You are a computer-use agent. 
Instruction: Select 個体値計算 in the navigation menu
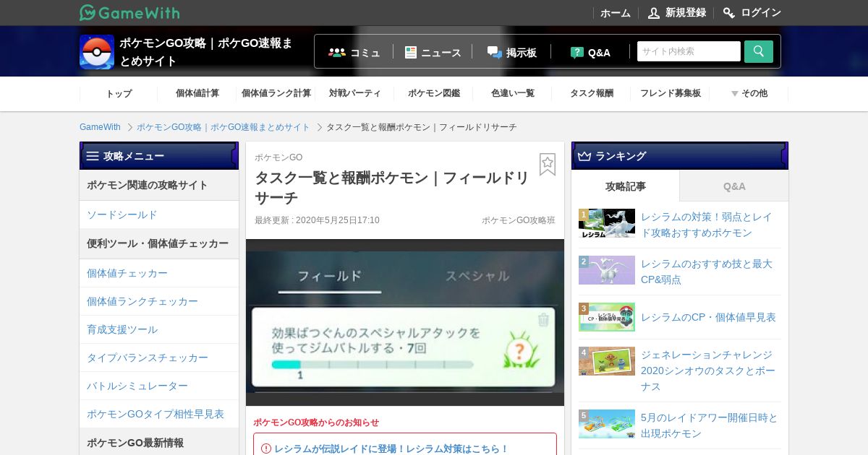pos(197,93)
